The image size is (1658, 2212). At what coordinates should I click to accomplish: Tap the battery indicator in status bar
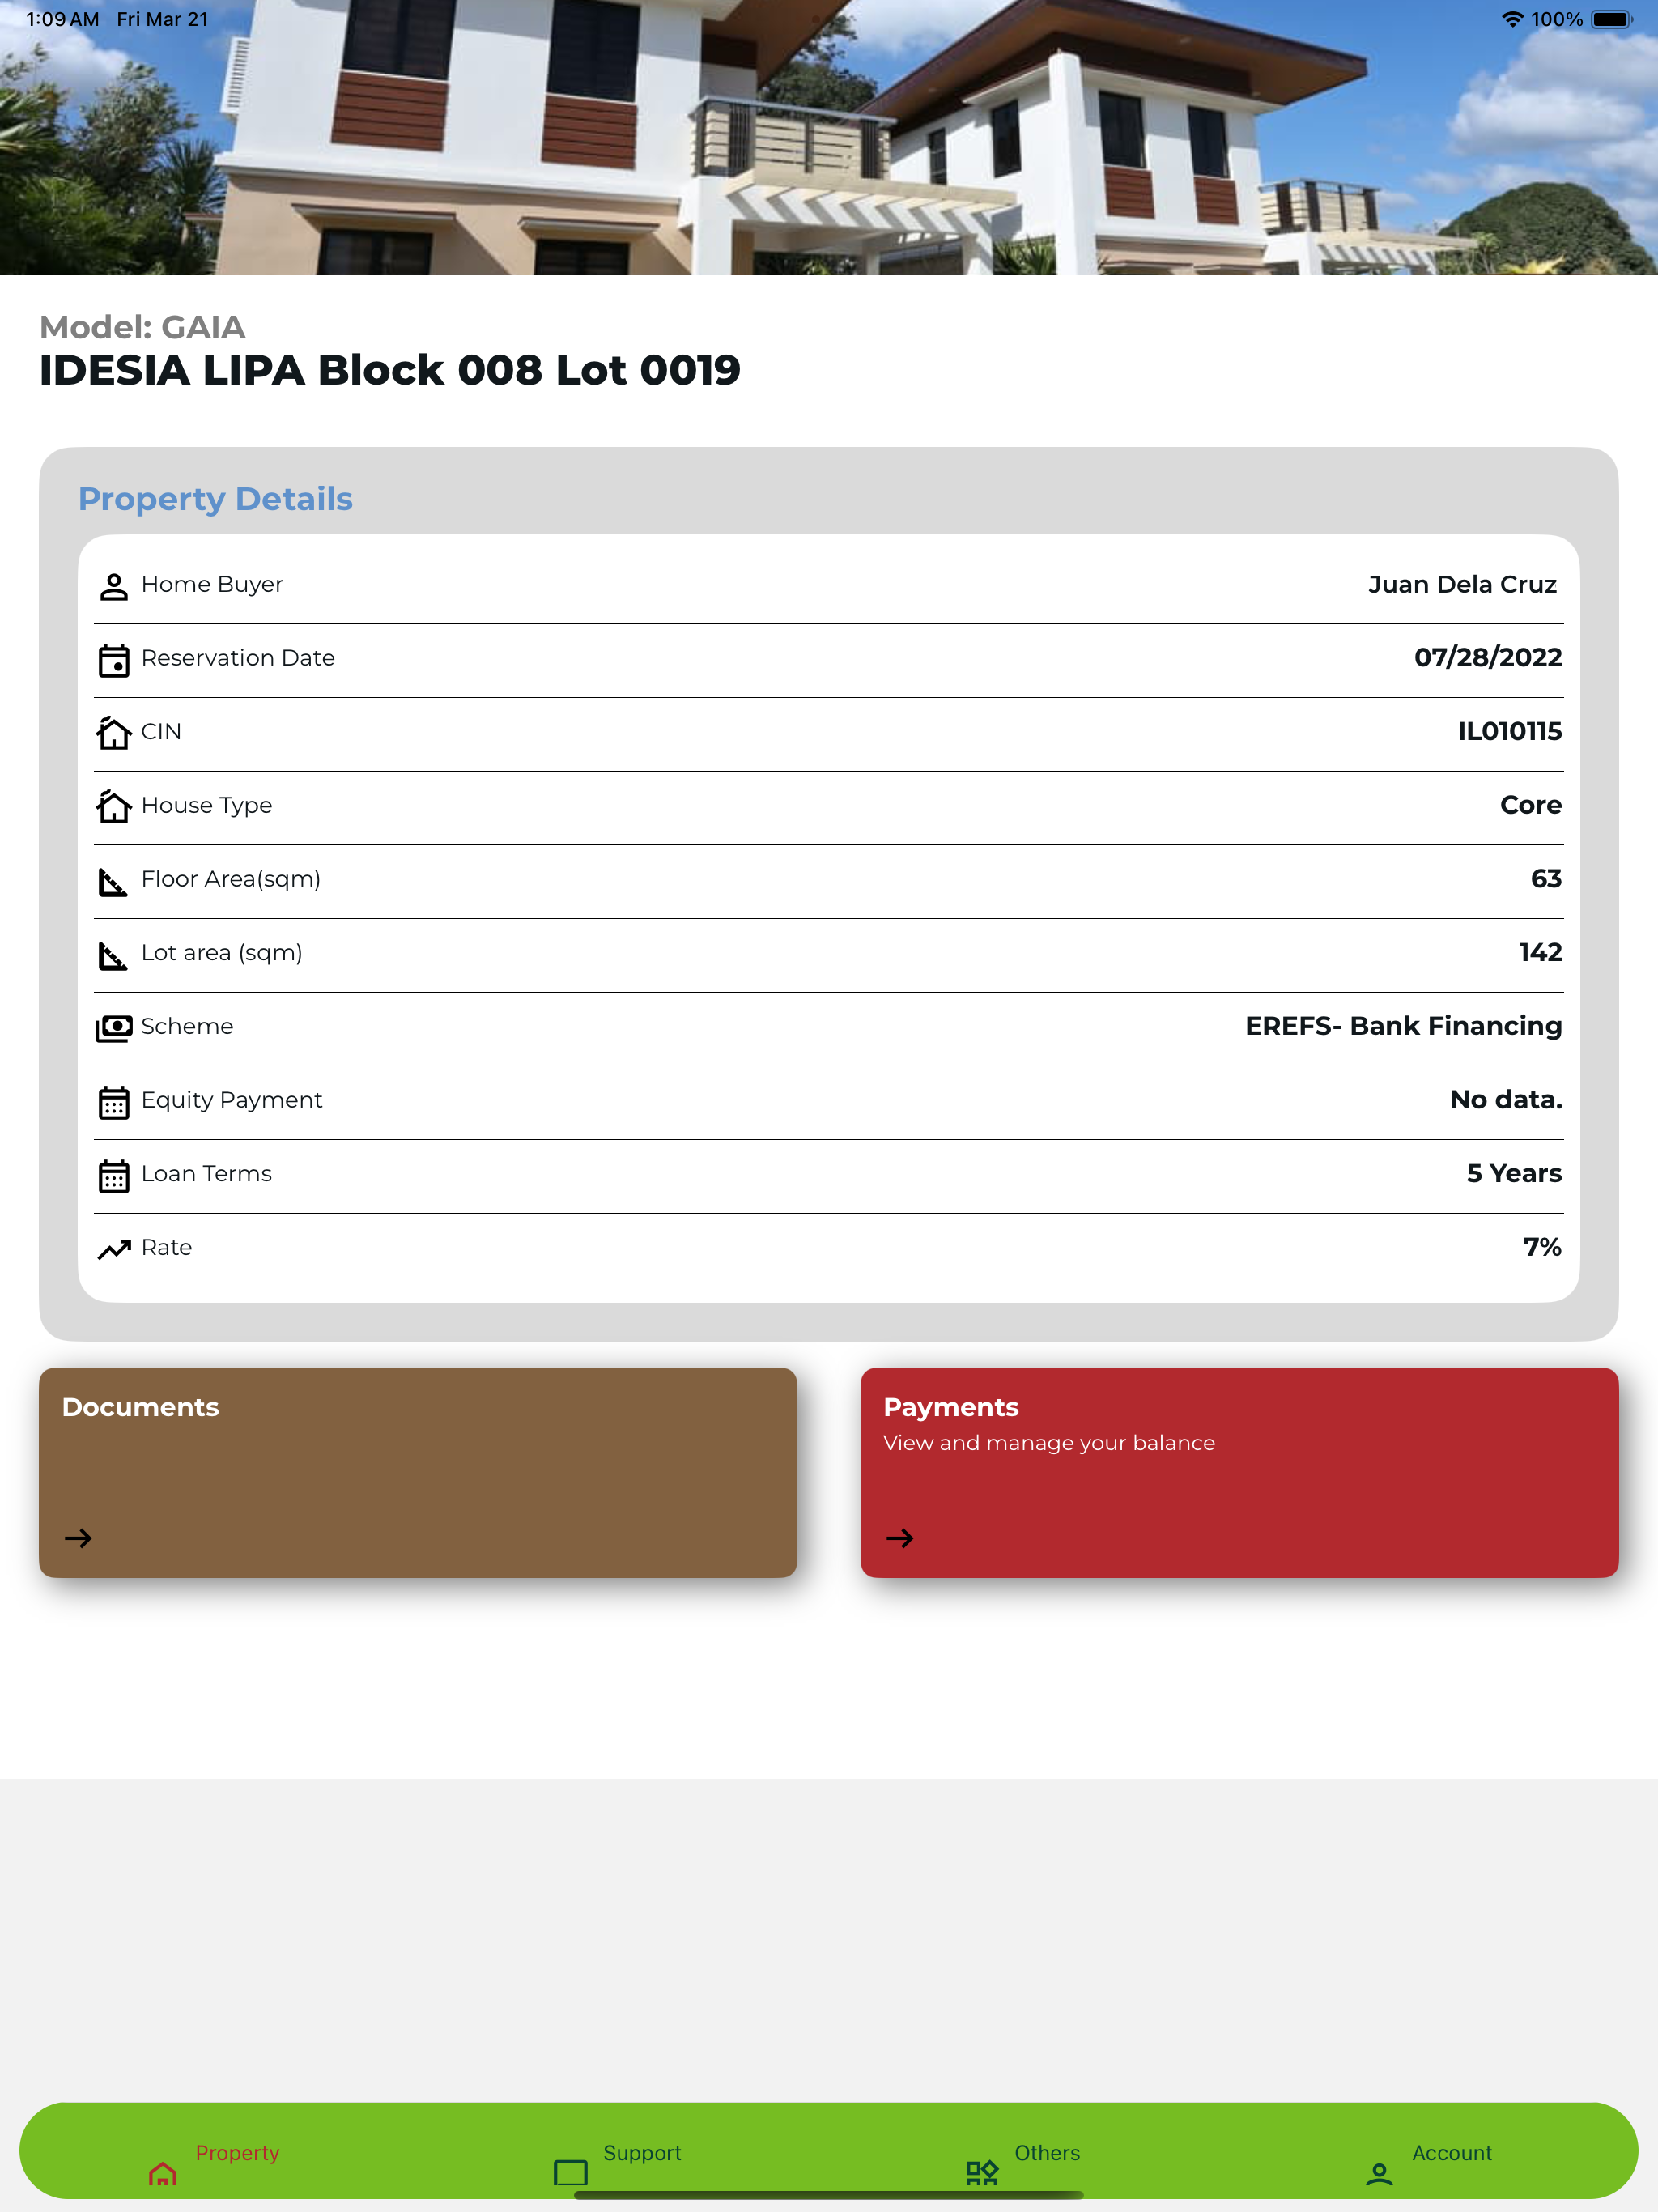coord(1611,19)
